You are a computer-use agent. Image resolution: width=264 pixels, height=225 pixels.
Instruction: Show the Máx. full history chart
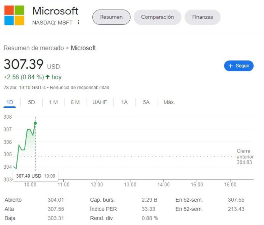point(169,102)
